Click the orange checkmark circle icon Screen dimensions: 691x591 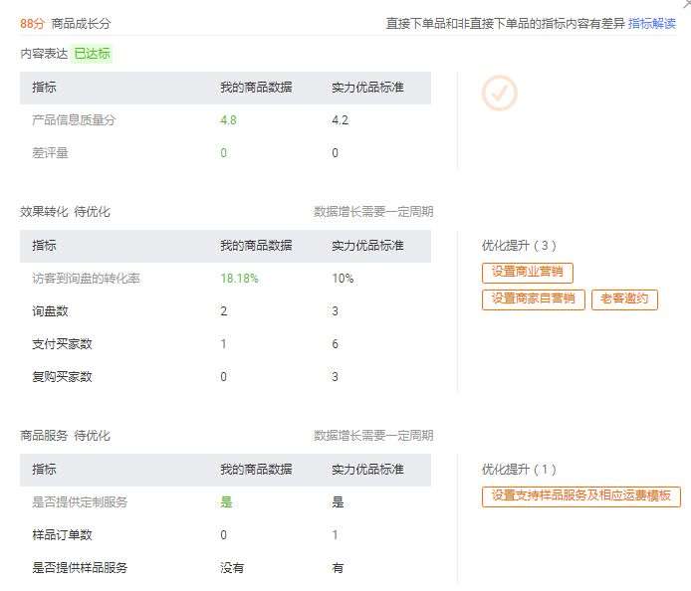pyautogui.click(x=500, y=94)
